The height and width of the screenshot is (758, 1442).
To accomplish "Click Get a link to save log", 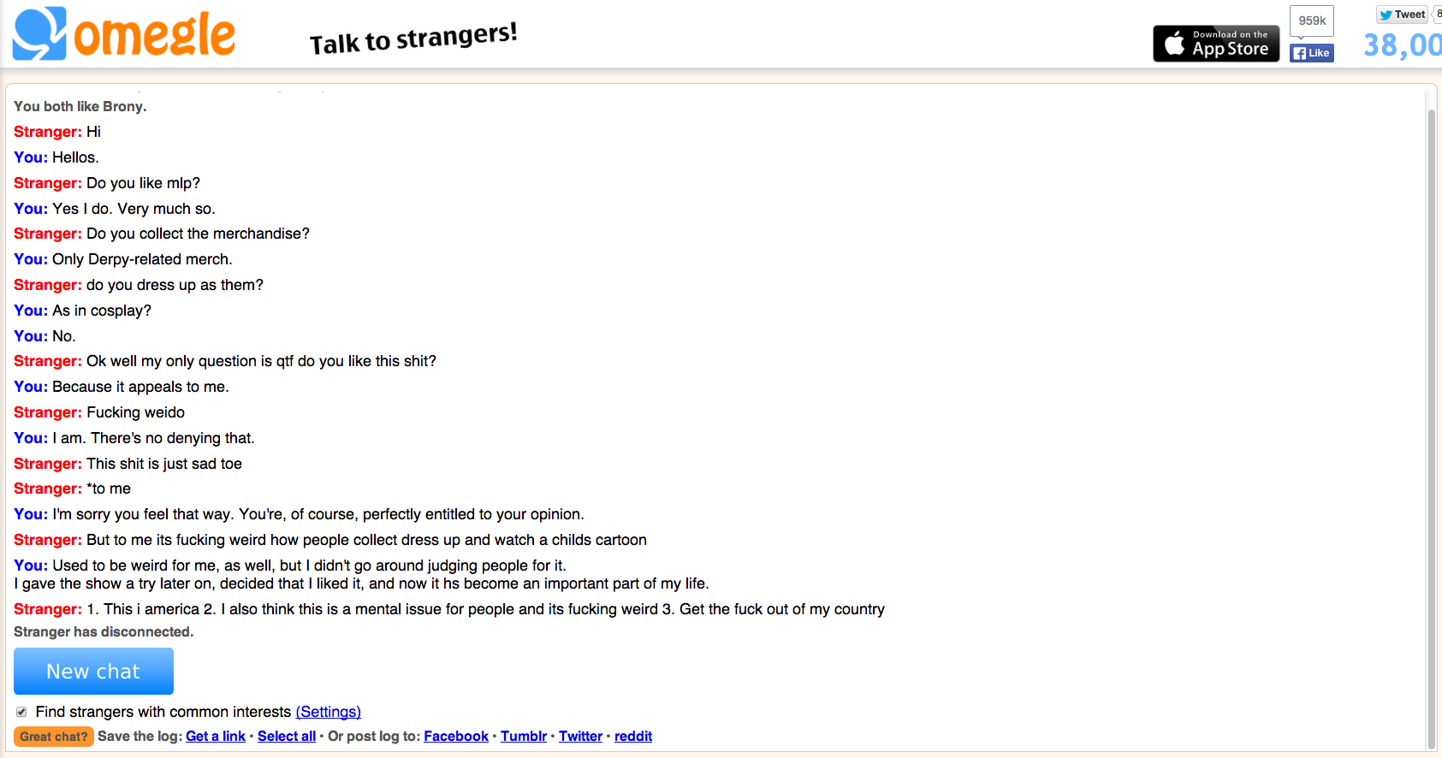I will (x=216, y=737).
